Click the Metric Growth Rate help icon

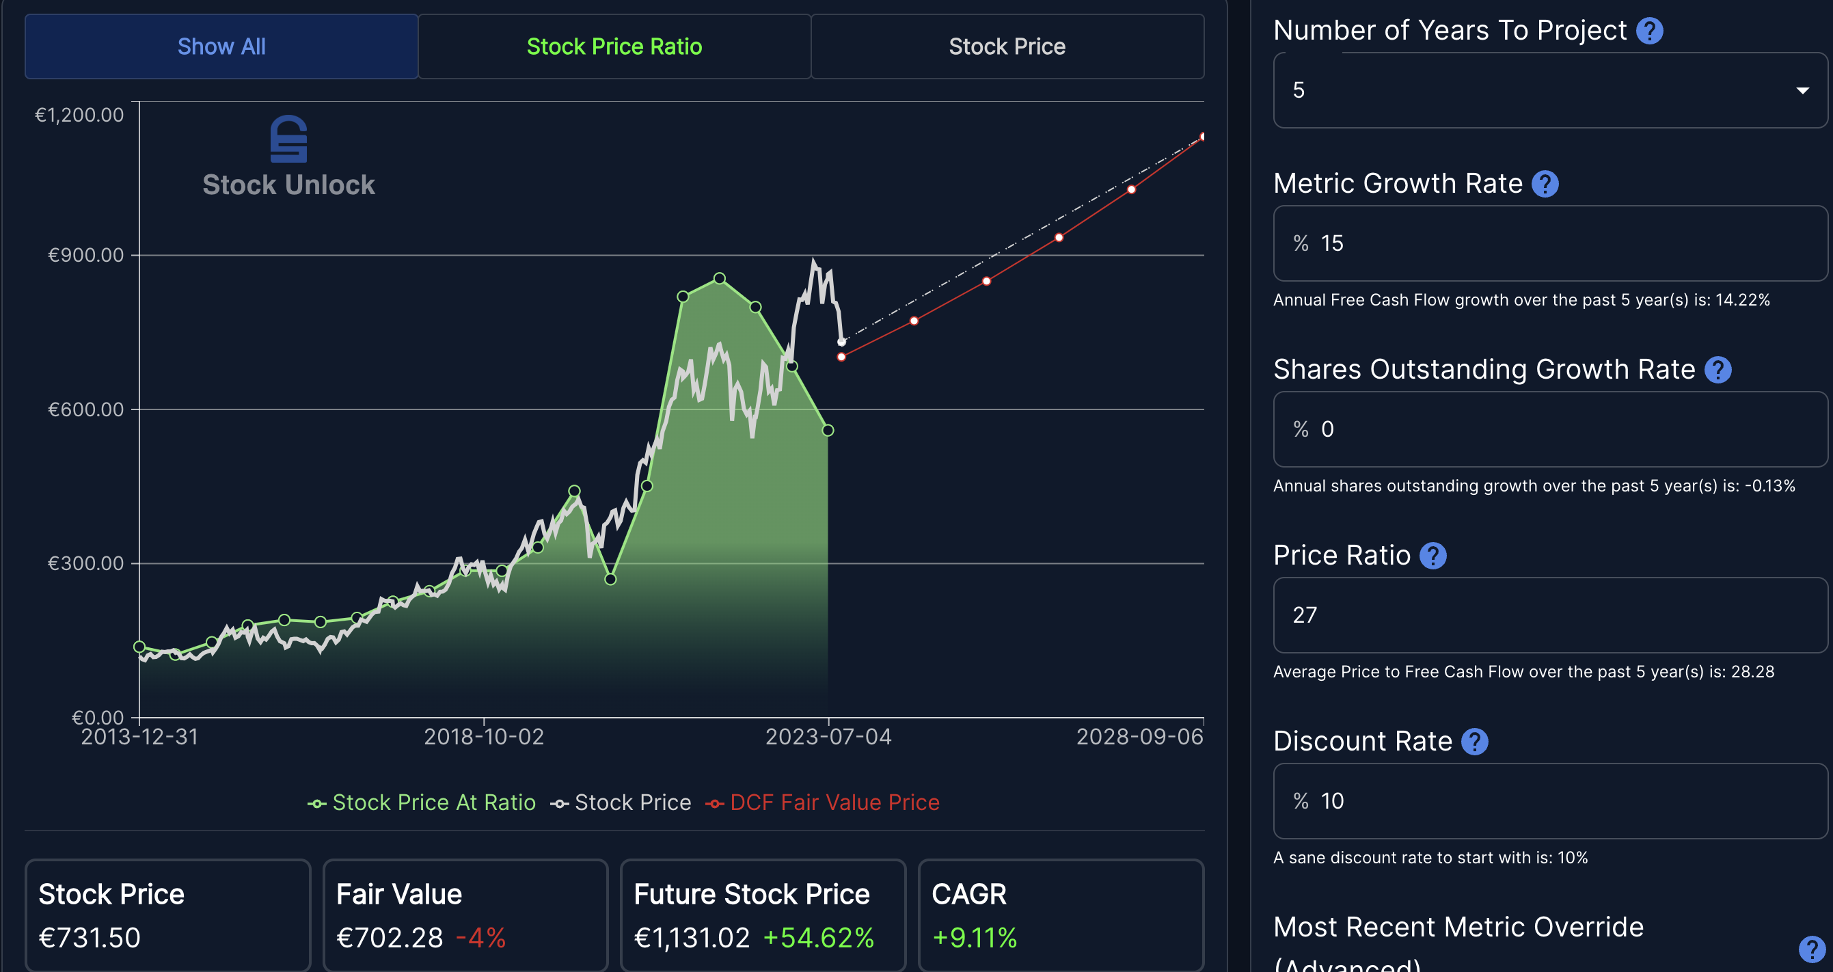pyautogui.click(x=1545, y=185)
